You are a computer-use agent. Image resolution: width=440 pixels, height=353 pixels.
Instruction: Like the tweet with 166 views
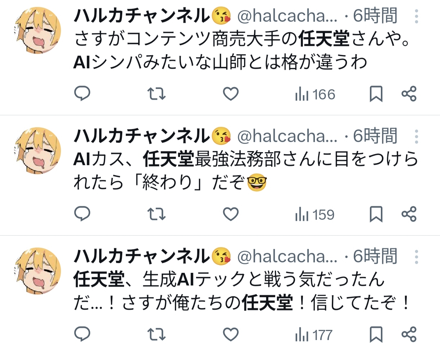tap(231, 94)
